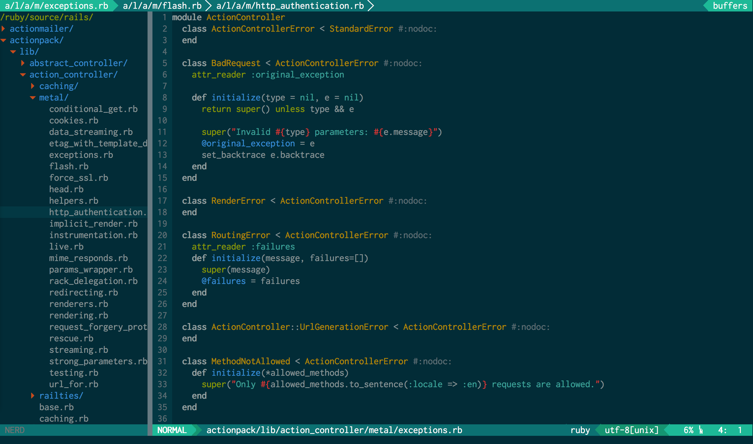The width and height of the screenshot is (753, 444).
Task: Collapse the actionpack/ folder arrow
Action: (x=3, y=40)
